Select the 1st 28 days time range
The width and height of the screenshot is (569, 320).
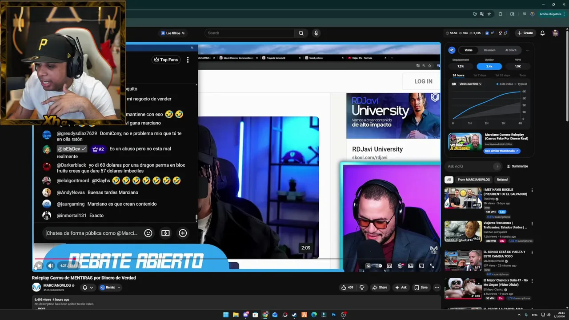503,75
